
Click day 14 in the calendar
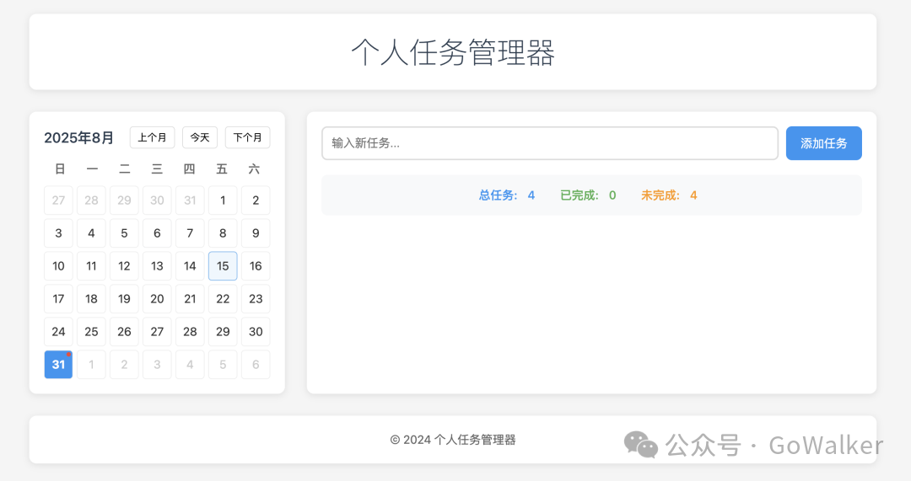[x=190, y=265]
